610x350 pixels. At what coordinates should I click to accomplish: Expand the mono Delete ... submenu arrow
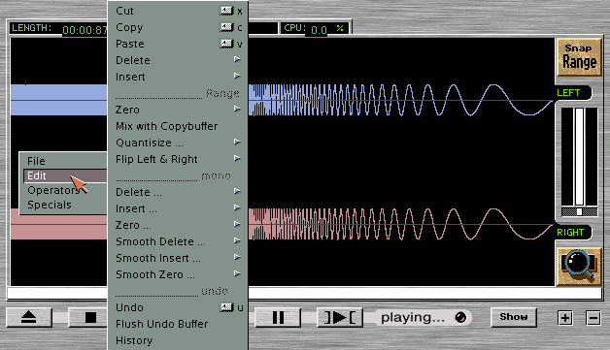237,192
